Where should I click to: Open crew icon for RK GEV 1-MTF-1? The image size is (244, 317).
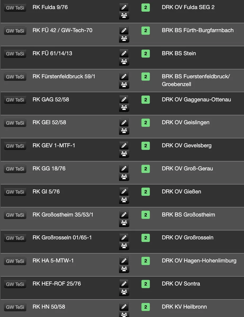tap(124, 154)
